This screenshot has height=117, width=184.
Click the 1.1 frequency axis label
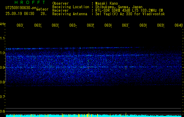(x=2, y=38)
